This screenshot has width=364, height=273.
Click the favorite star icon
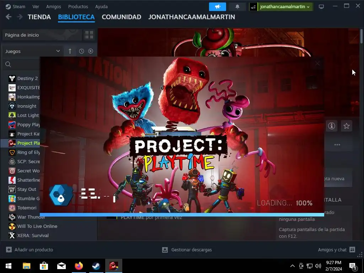point(346,126)
